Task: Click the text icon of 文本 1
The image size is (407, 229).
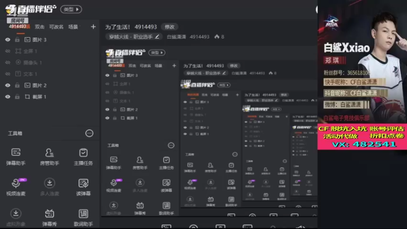Action: (x=18, y=74)
